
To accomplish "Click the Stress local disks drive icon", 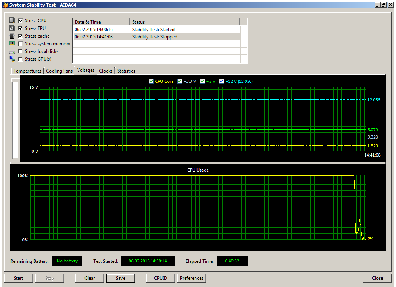I will [12, 51].
